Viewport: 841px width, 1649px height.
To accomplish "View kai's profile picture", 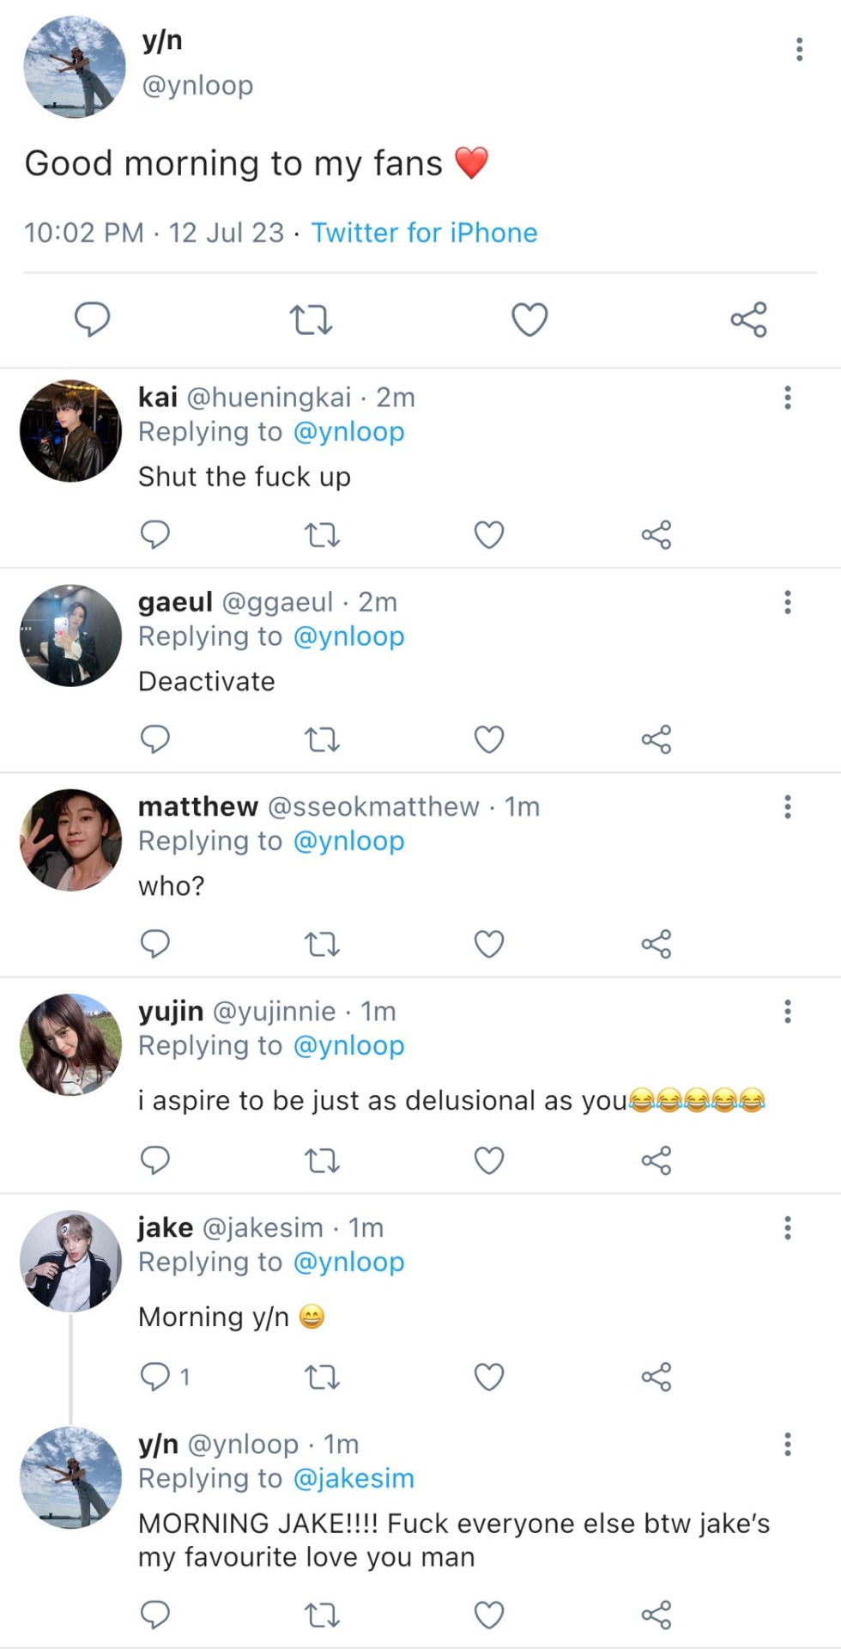I will 71,431.
